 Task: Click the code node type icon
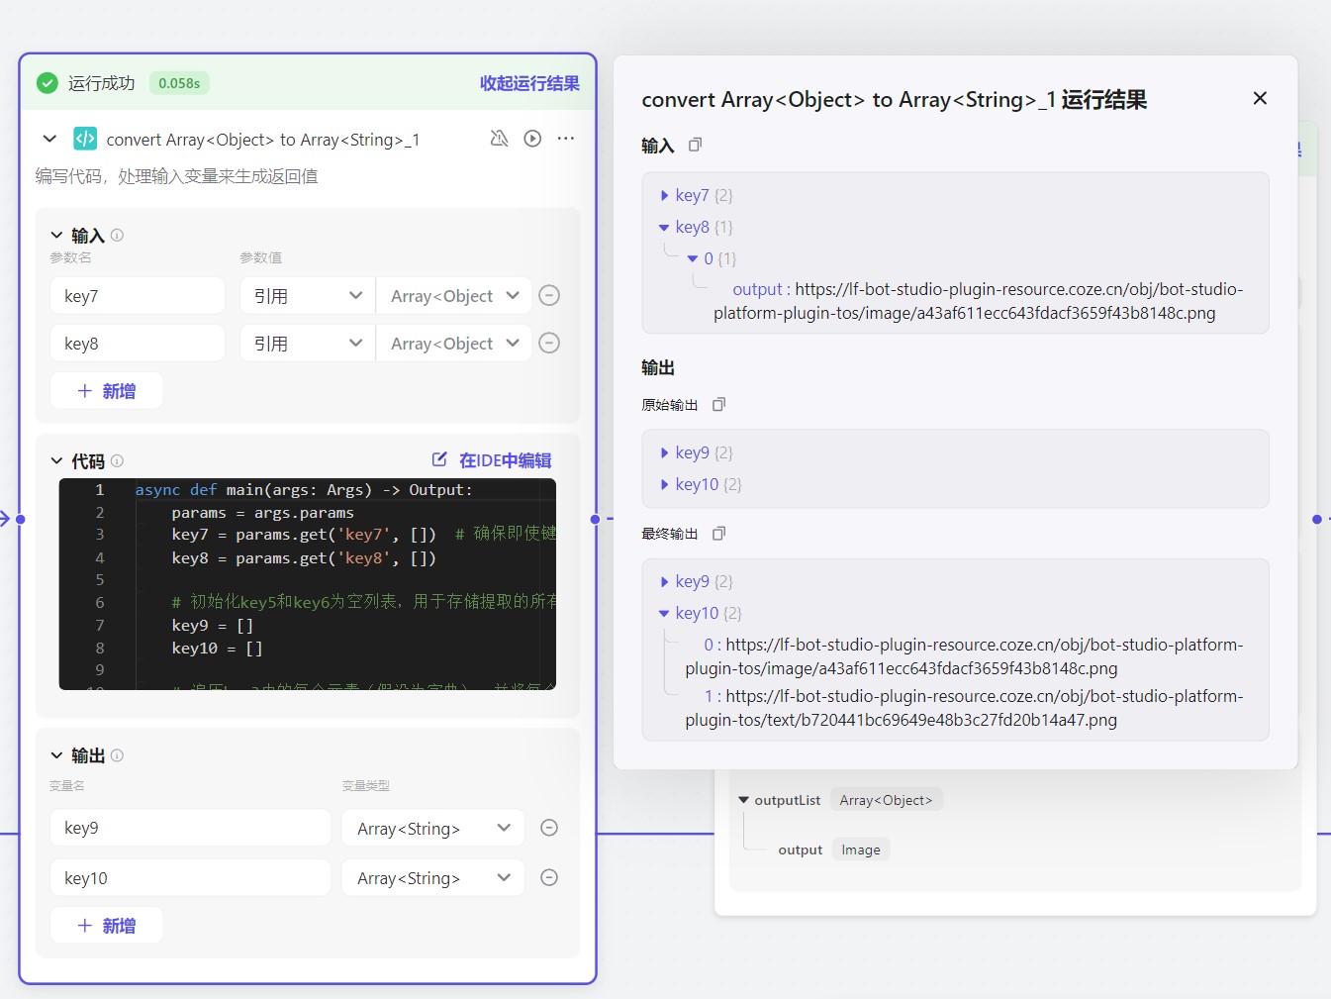coord(85,139)
